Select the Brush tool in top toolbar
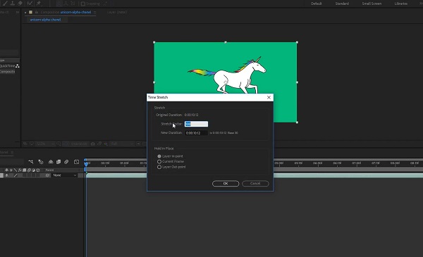The image size is (423, 257). (x=5, y=4)
